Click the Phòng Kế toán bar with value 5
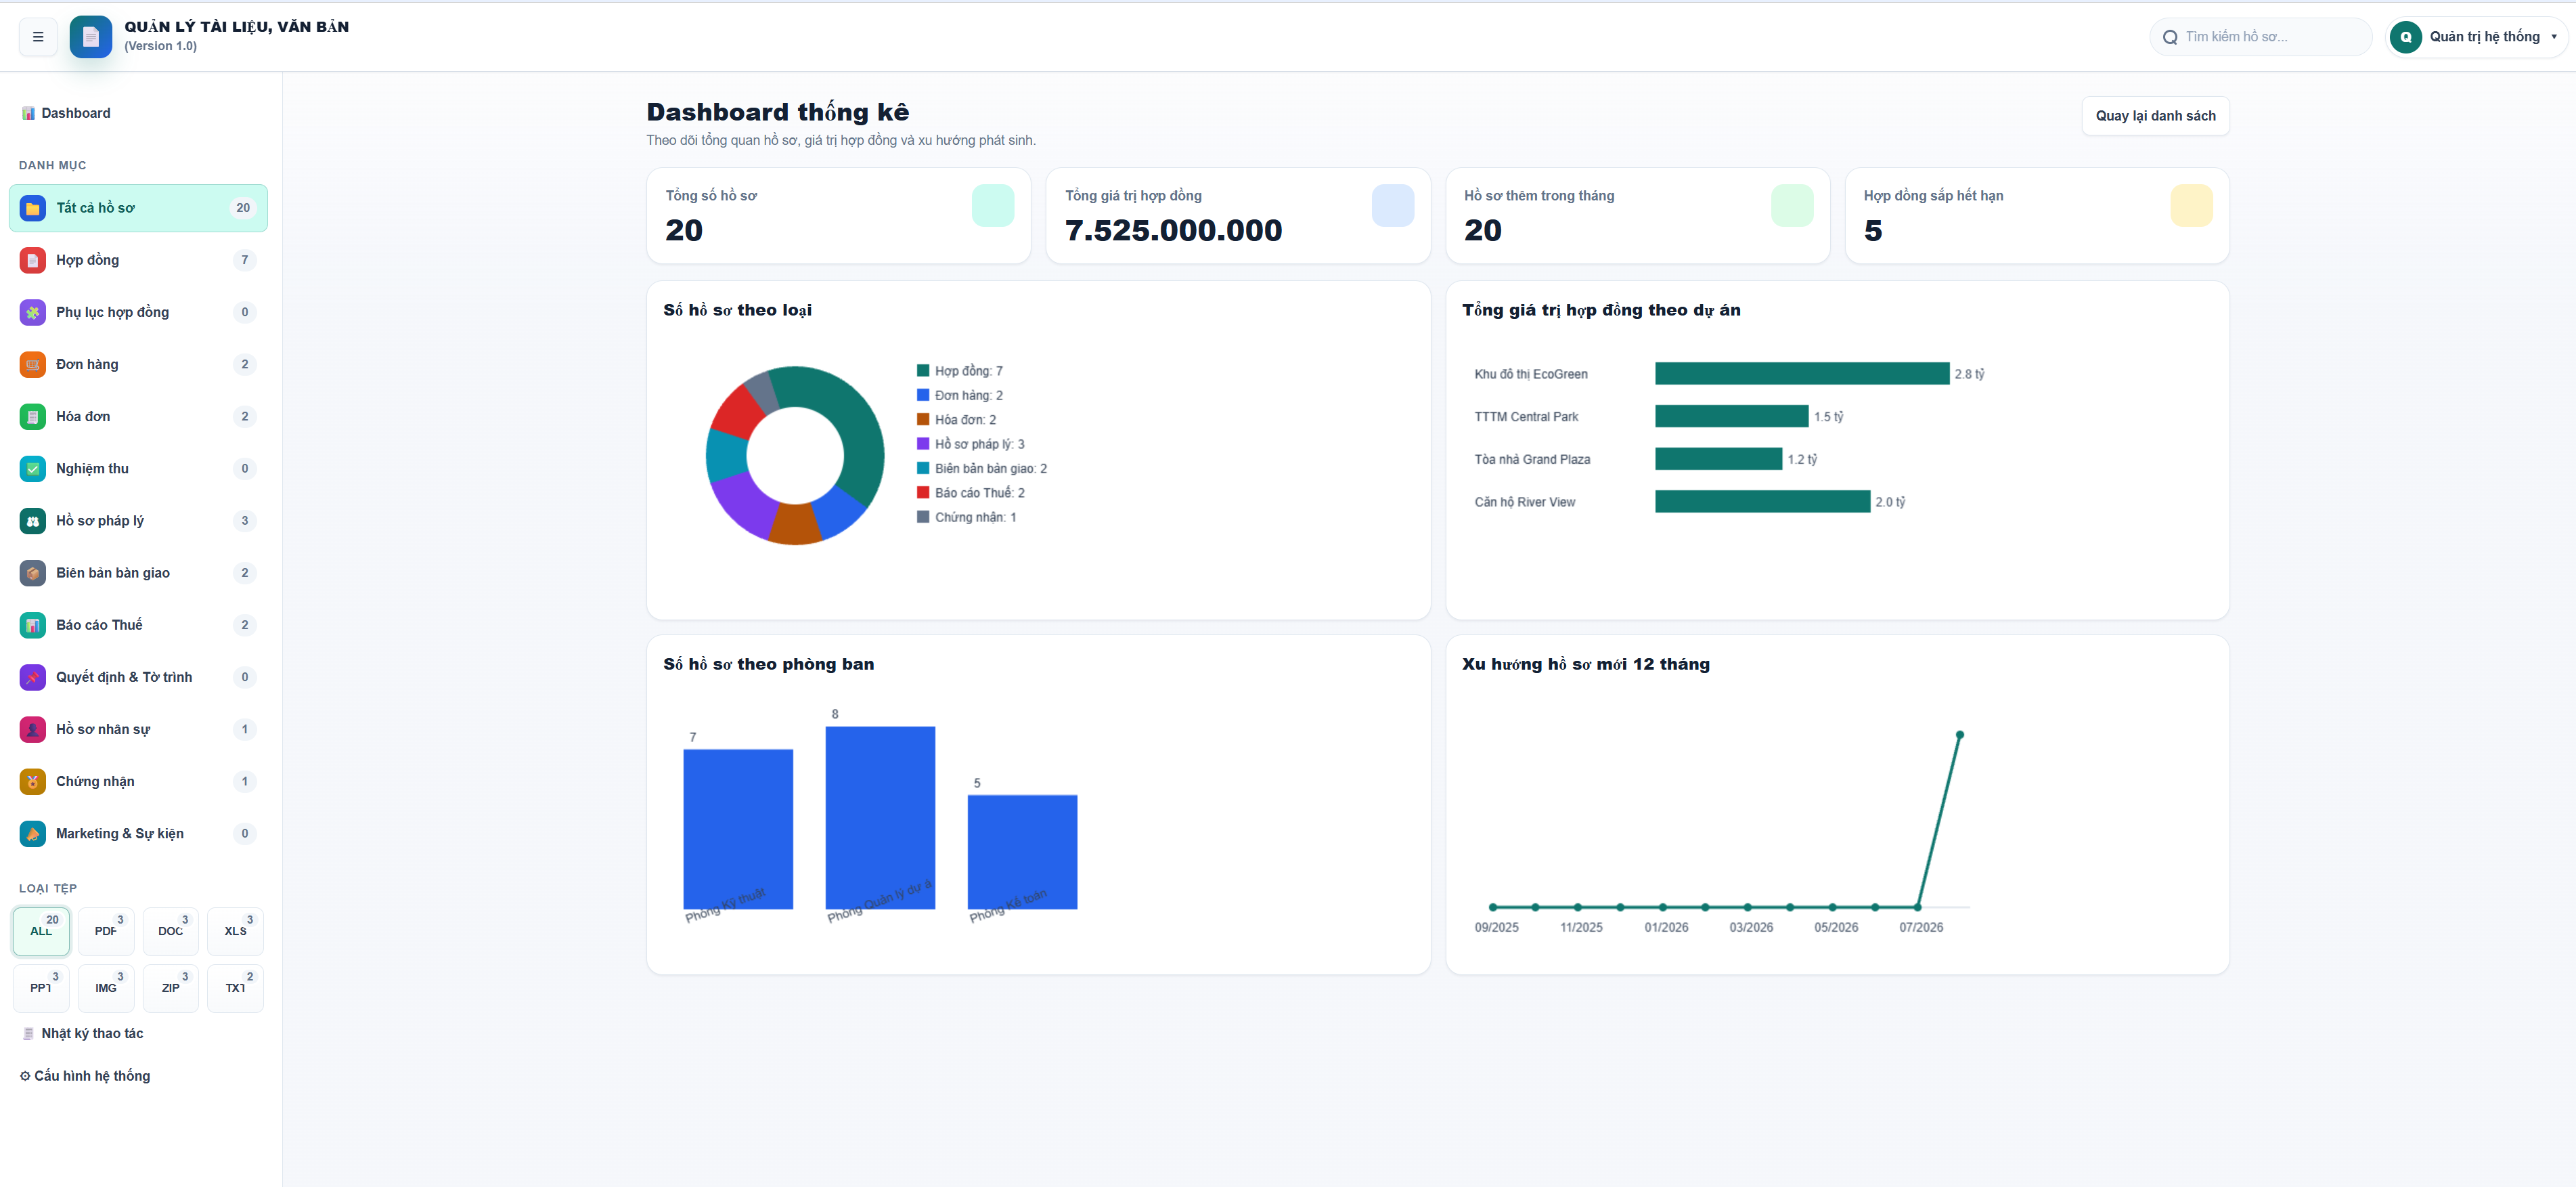Image resolution: width=2576 pixels, height=1187 pixels. tap(1022, 852)
